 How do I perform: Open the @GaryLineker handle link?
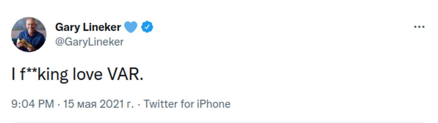[x=89, y=42]
